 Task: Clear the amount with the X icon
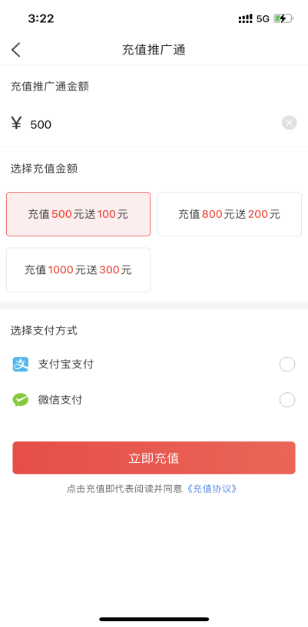[290, 122]
